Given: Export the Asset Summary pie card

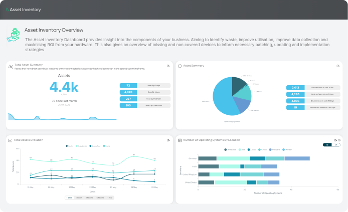Looking at the screenshot, I should [x=338, y=66].
